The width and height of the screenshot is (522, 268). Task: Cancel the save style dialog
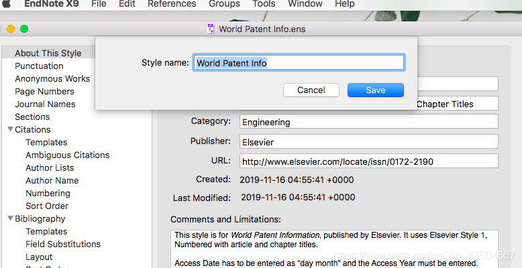click(311, 90)
